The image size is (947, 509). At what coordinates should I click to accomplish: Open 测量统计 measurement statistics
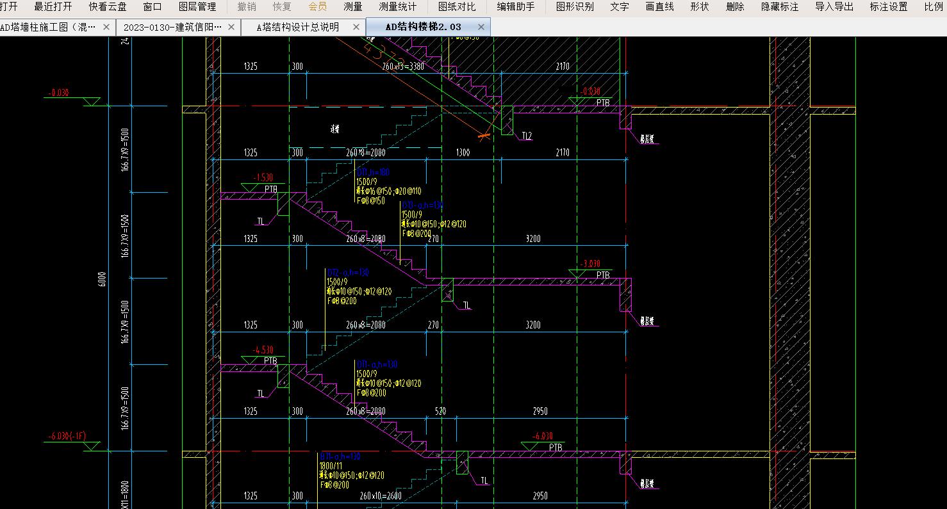(398, 7)
